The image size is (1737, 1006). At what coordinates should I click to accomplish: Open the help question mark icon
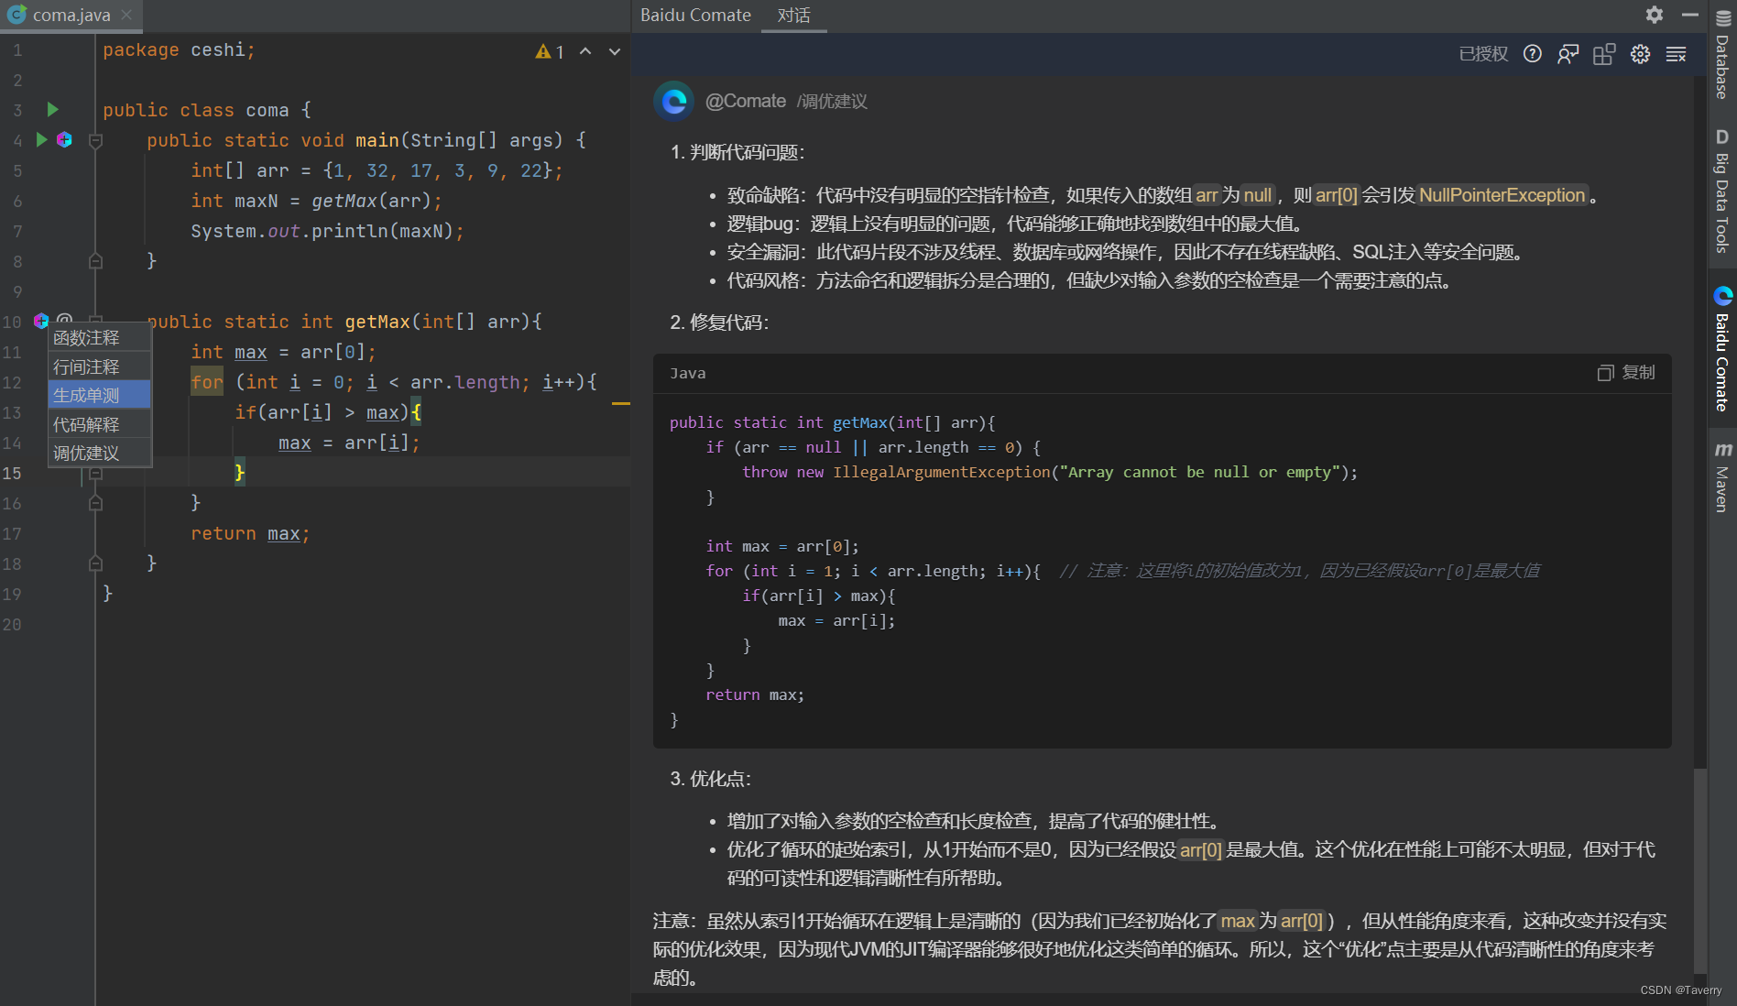click(x=1532, y=54)
